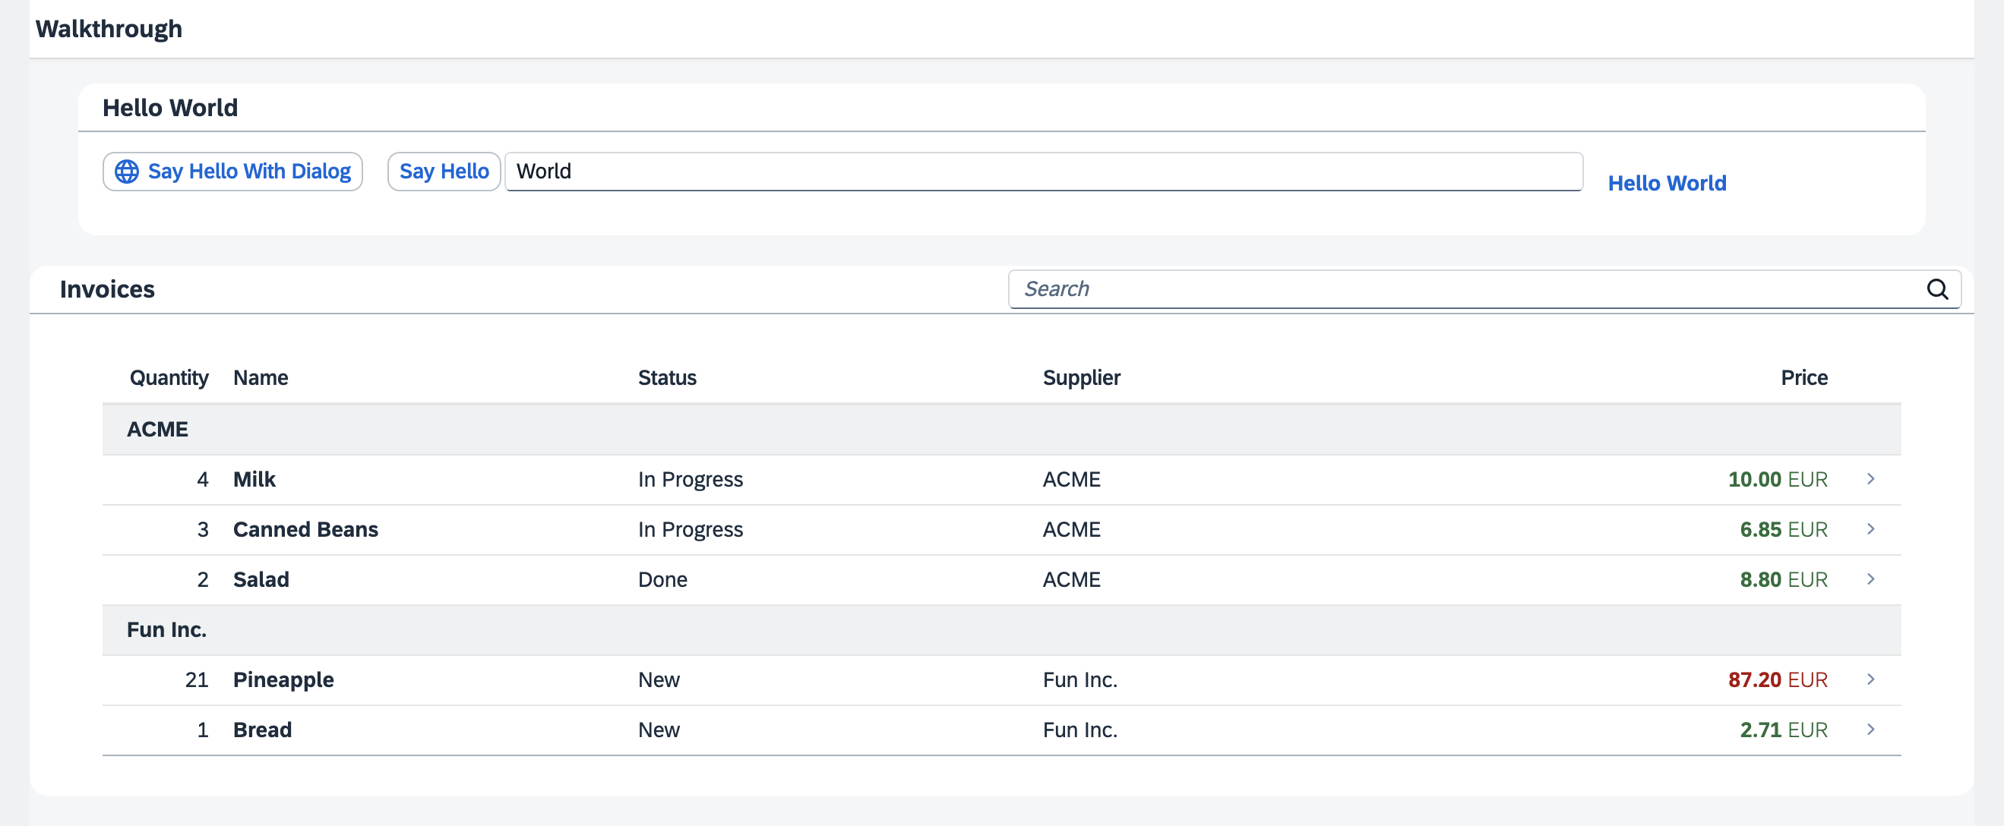Click the navigation chevron on the Salad row
This screenshot has height=826, width=2004.
point(1872,579)
